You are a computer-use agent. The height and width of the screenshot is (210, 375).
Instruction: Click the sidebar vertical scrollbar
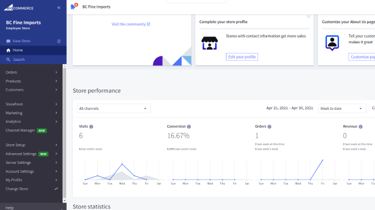pos(64,133)
